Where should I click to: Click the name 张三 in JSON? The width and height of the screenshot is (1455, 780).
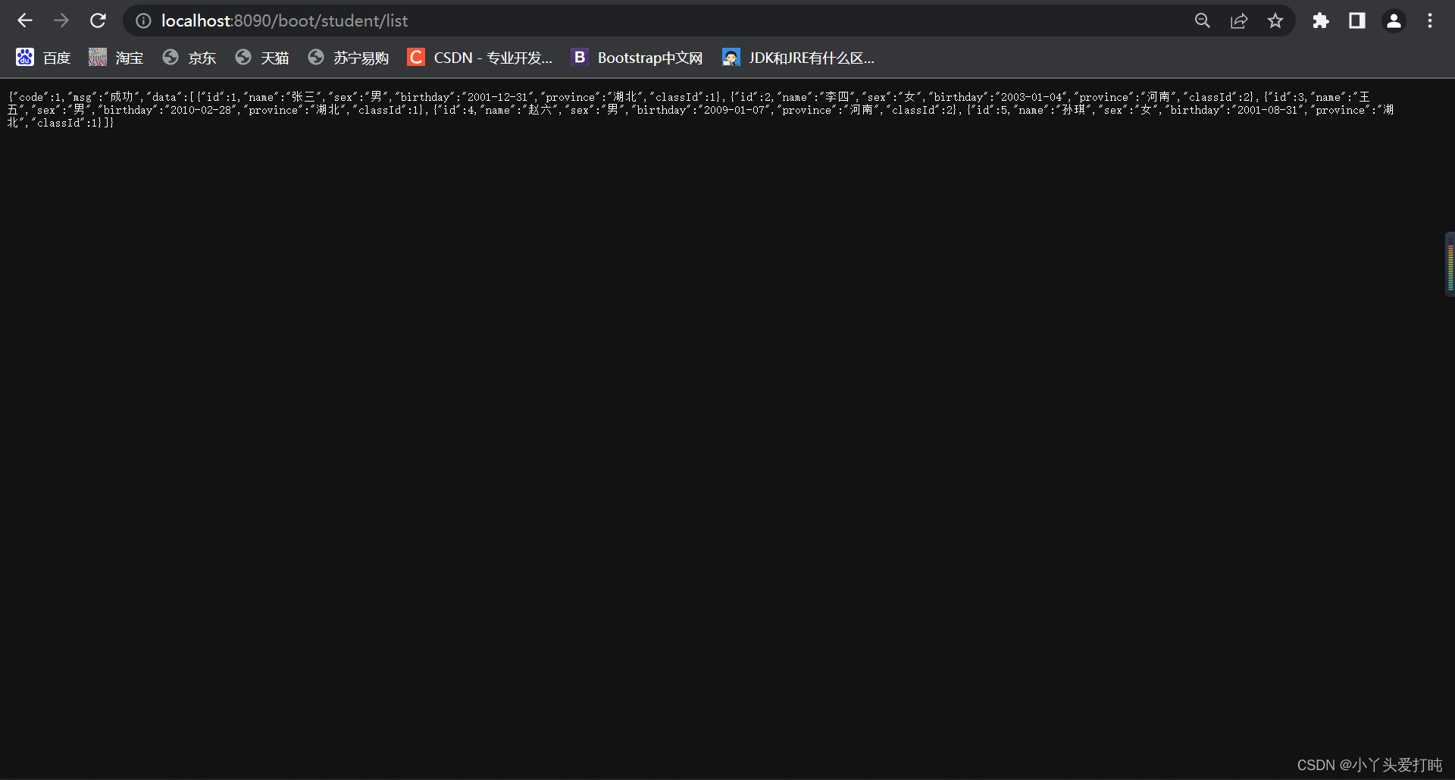pyautogui.click(x=303, y=97)
